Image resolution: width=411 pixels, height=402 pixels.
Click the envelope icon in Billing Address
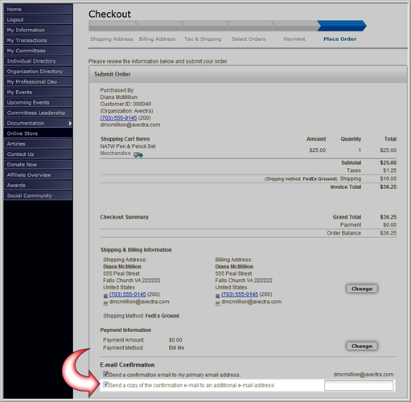point(218,303)
